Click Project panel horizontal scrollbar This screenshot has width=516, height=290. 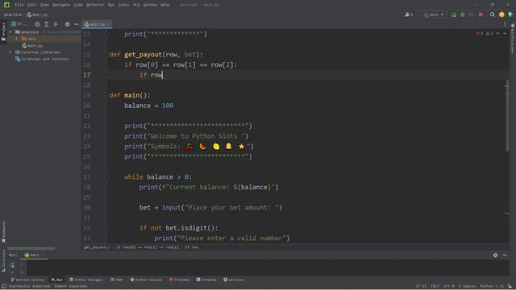(x=31, y=249)
